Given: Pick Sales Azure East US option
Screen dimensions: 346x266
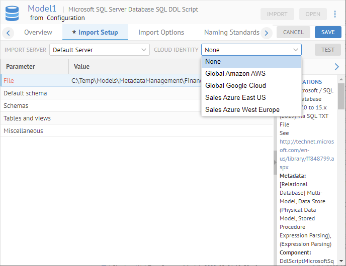Looking at the screenshot, I should click(235, 97).
